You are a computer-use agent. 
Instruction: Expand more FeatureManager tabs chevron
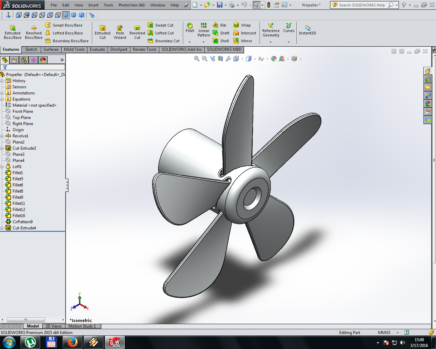(62, 60)
